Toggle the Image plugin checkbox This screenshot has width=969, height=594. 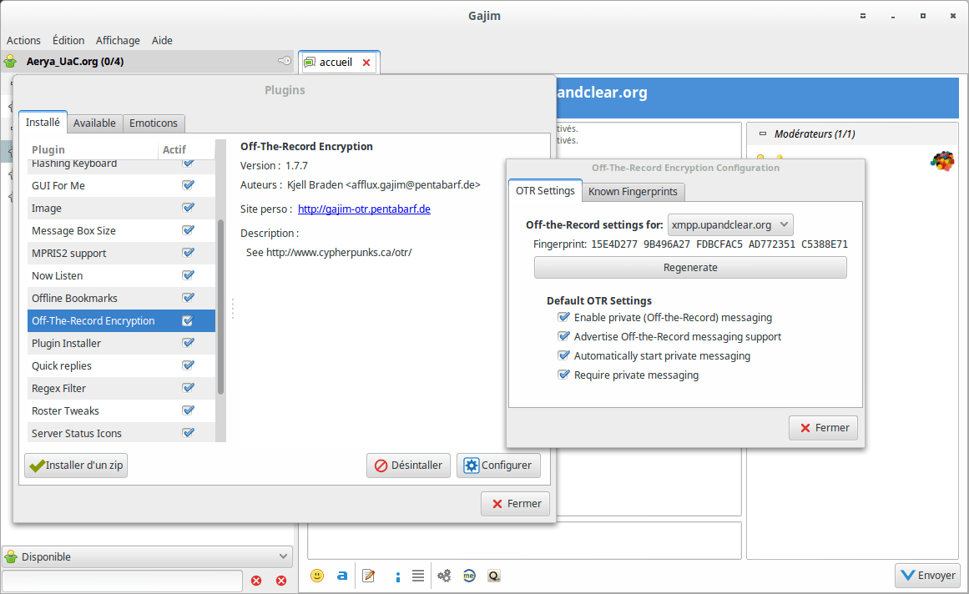pos(189,208)
